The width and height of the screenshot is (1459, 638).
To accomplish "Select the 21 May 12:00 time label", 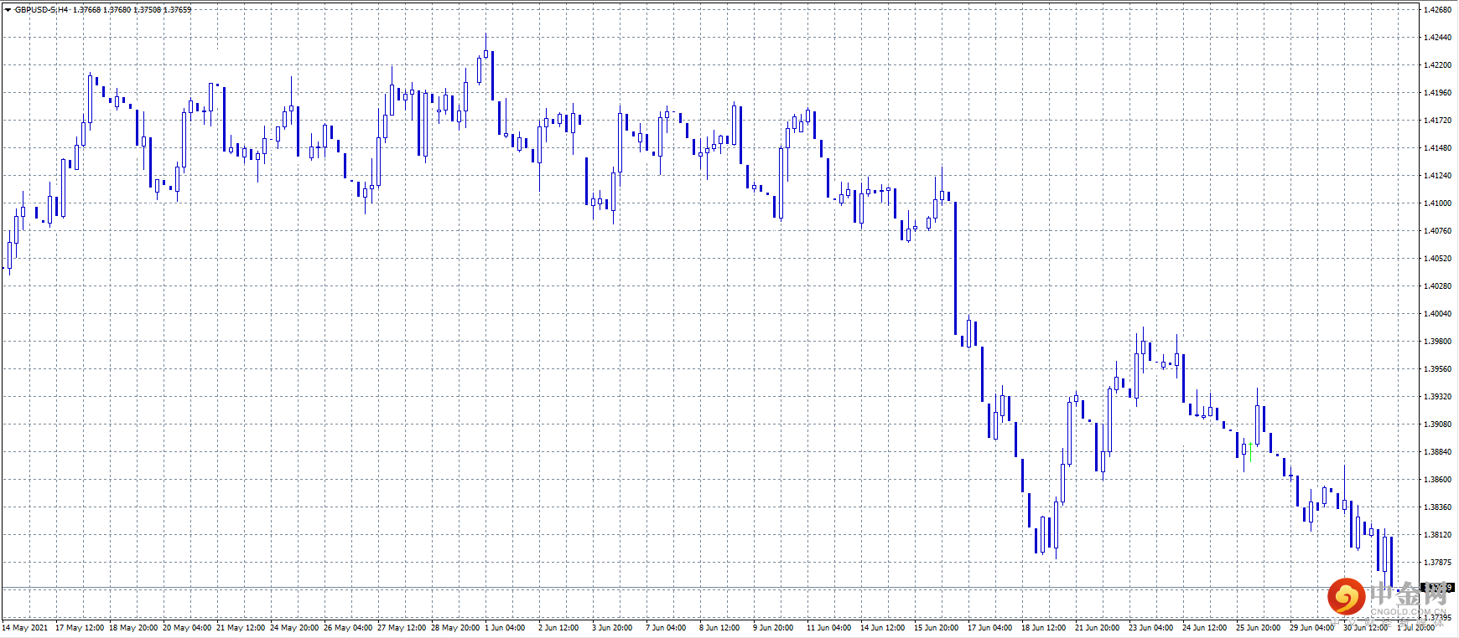I will [x=241, y=628].
